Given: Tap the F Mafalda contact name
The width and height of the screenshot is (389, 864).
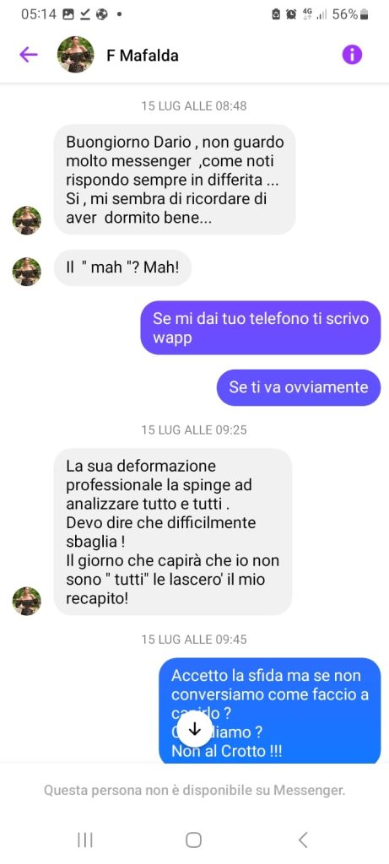Looking at the screenshot, I should [x=142, y=55].
